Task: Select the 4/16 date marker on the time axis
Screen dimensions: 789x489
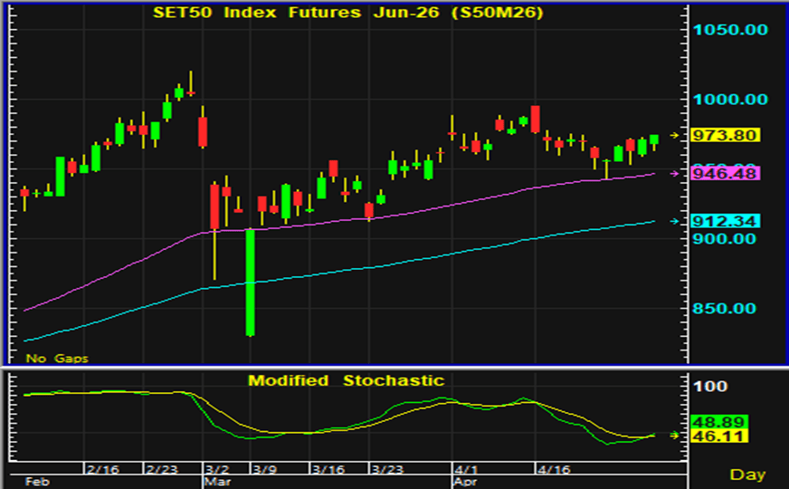Action: pyautogui.click(x=554, y=469)
